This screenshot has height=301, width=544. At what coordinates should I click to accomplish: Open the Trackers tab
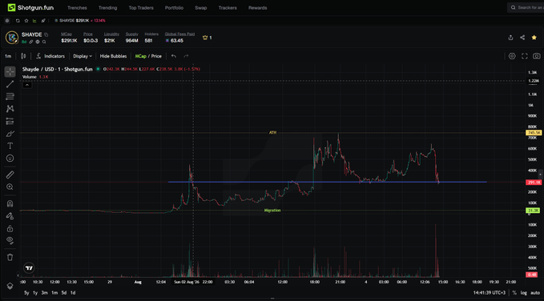click(x=228, y=8)
